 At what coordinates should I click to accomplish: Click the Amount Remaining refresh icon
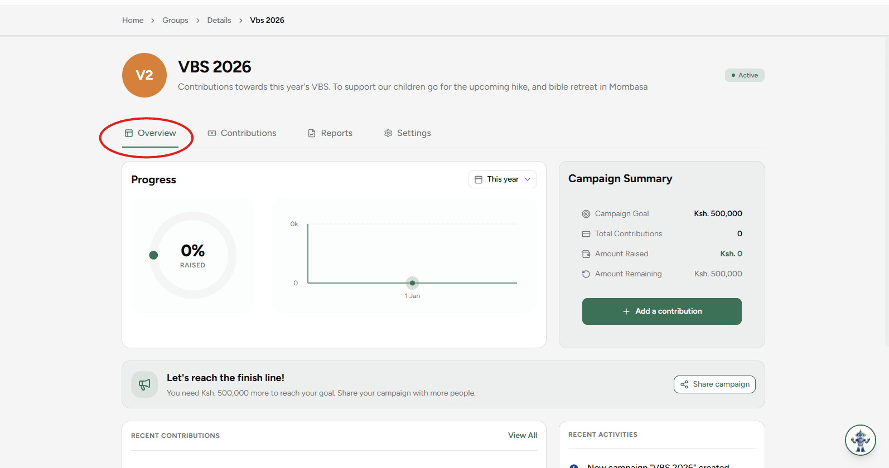(586, 274)
